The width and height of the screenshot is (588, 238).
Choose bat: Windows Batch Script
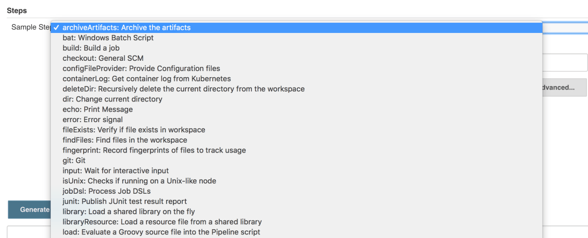[x=108, y=38]
